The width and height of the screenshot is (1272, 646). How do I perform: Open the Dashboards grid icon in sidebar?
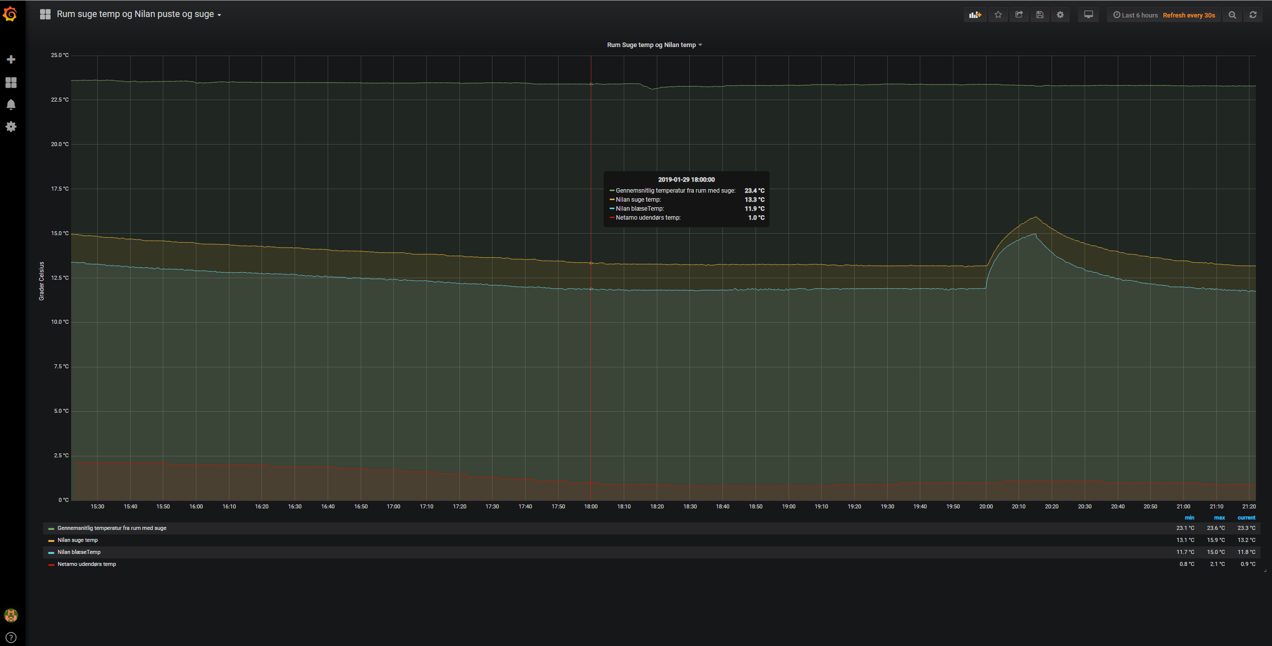click(x=11, y=83)
